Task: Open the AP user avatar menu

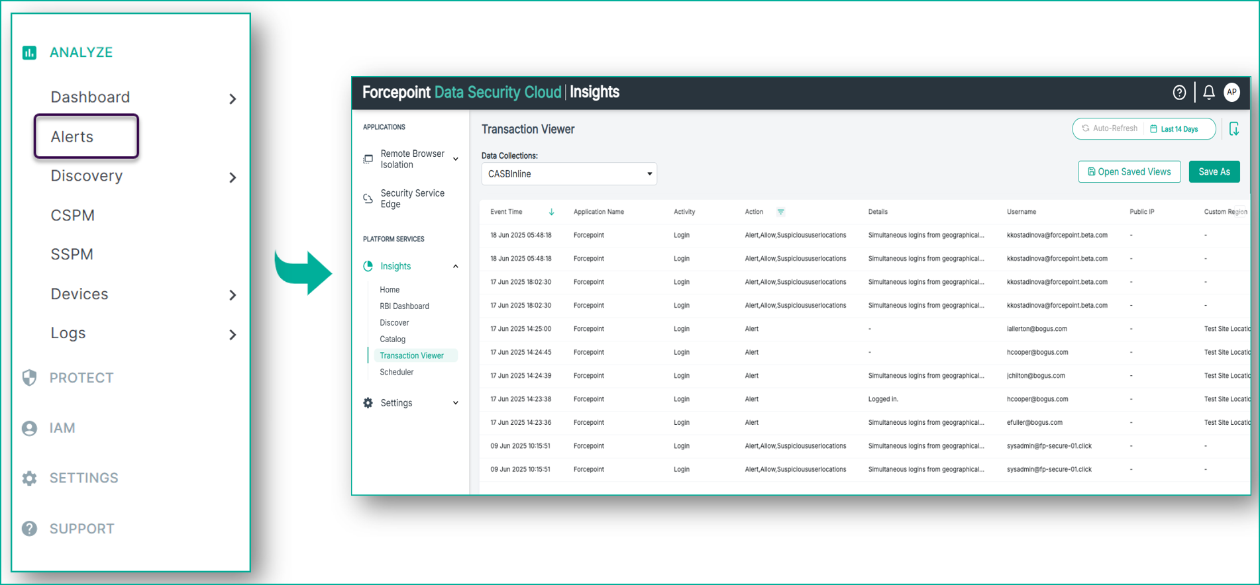Action: [x=1232, y=92]
